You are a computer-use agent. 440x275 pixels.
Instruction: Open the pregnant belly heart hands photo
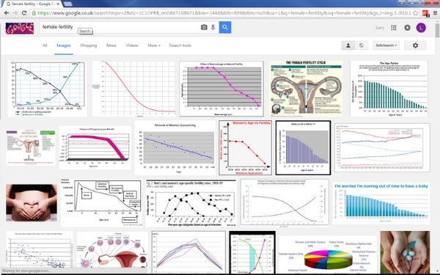point(32,202)
